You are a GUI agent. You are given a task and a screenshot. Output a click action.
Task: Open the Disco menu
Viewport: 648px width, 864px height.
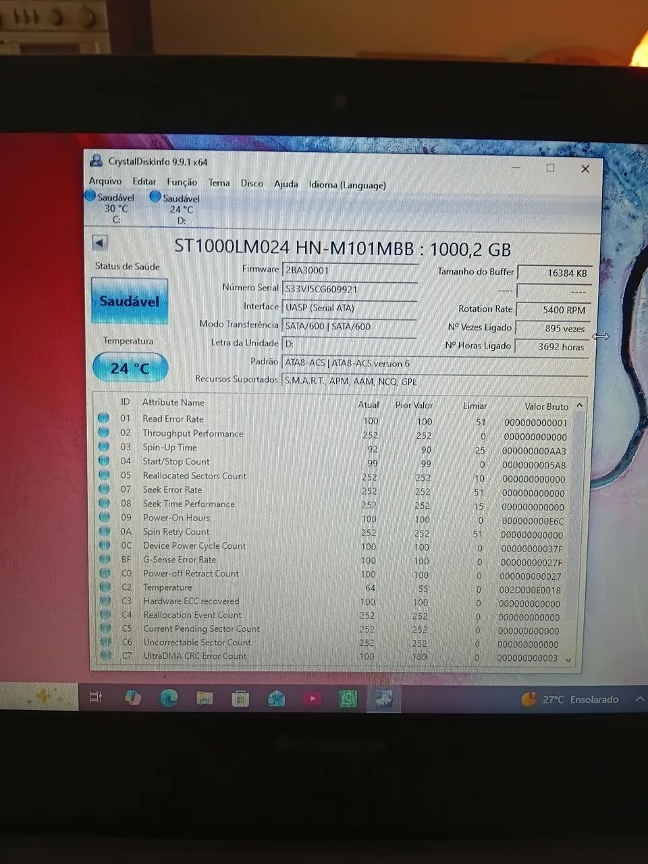pos(252,184)
